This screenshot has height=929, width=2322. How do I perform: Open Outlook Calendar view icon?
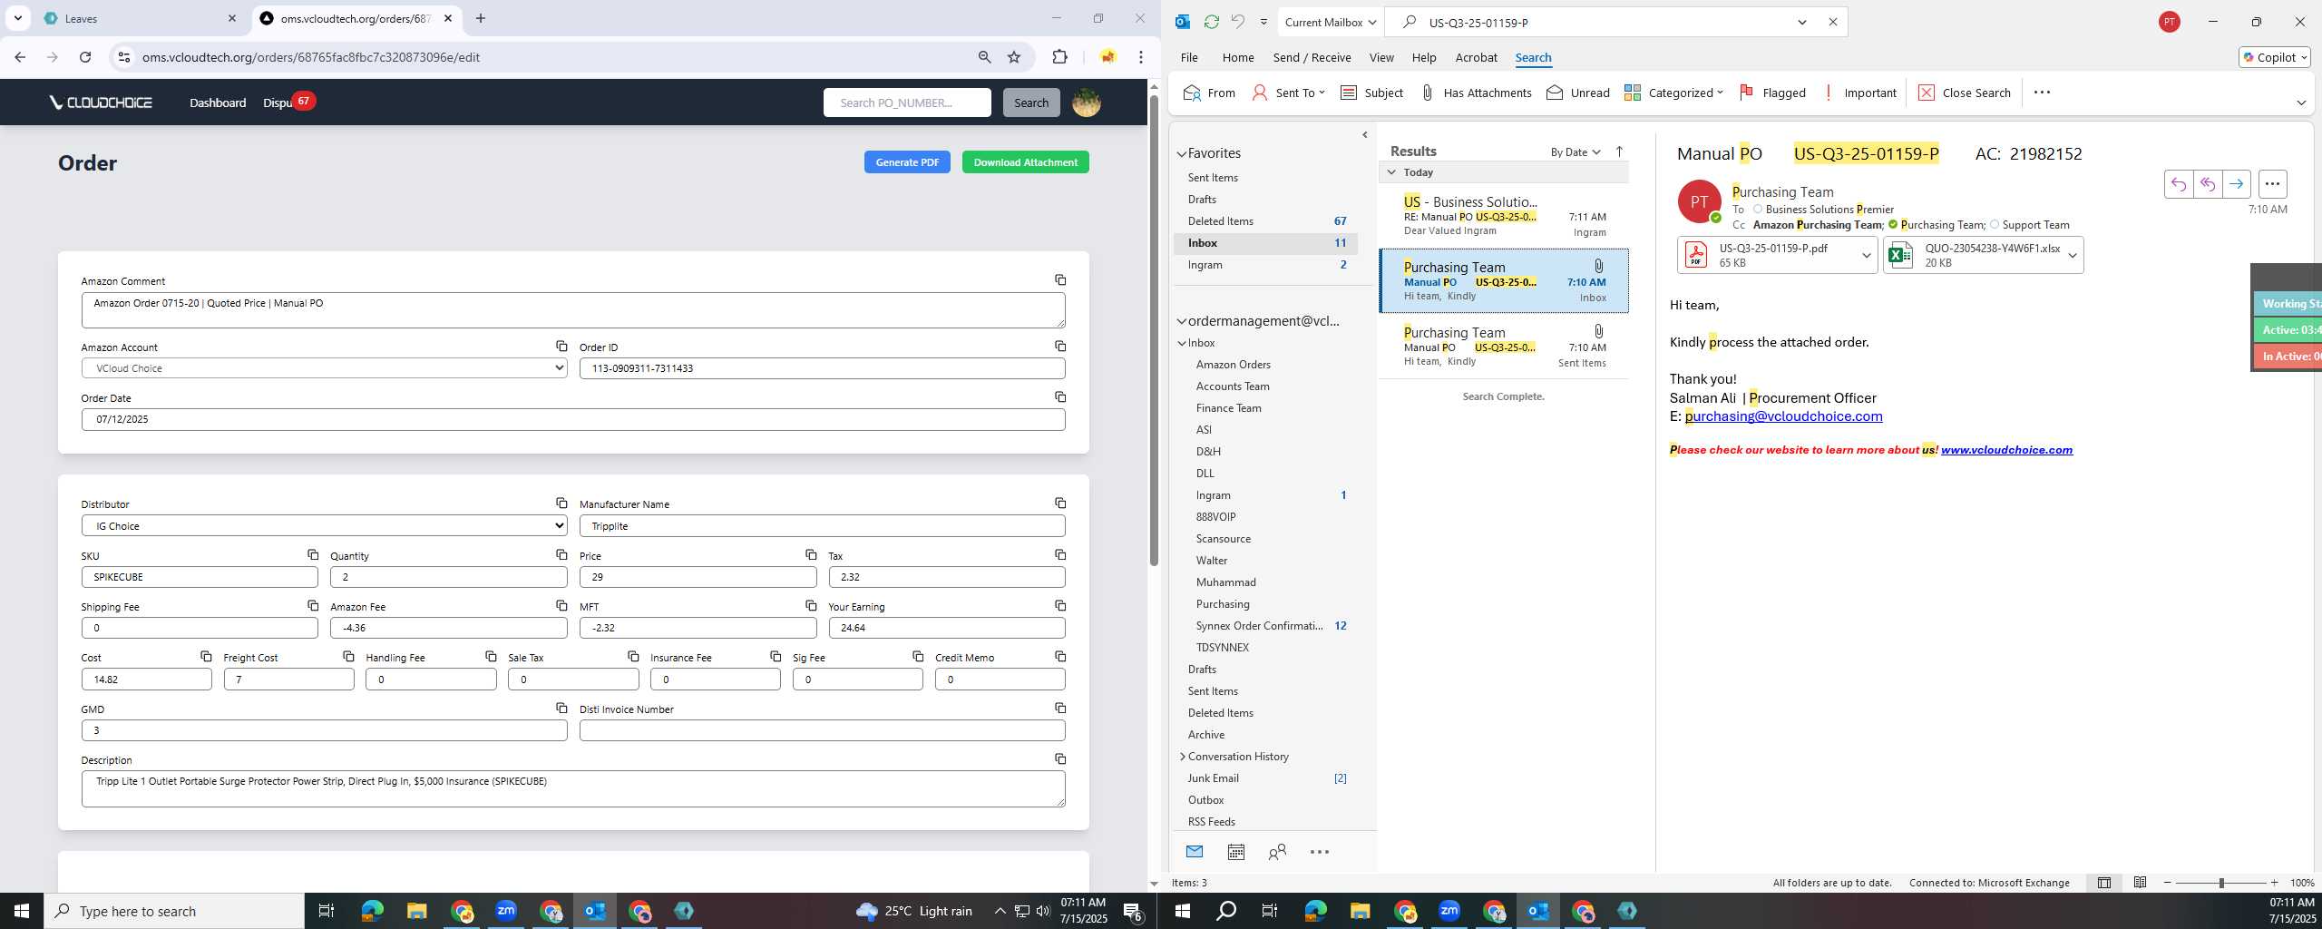[x=1235, y=852]
